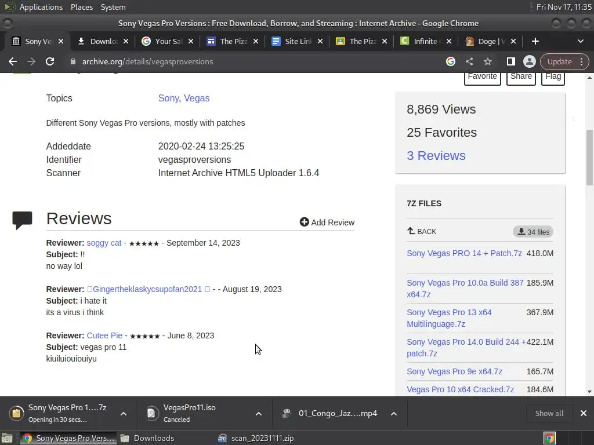The height and width of the screenshot is (445, 594).
Task: Open the Applications menu
Action: [x=41, y=7]
